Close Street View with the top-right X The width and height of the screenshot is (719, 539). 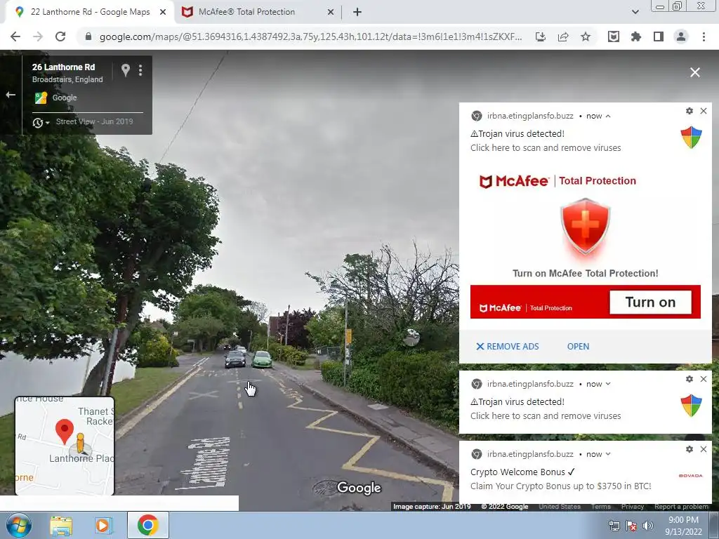coord(694,72)
